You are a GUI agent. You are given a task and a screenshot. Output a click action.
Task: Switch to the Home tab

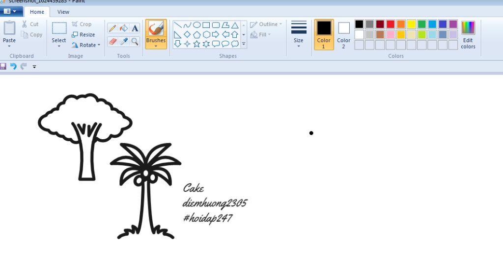[37, 12]
